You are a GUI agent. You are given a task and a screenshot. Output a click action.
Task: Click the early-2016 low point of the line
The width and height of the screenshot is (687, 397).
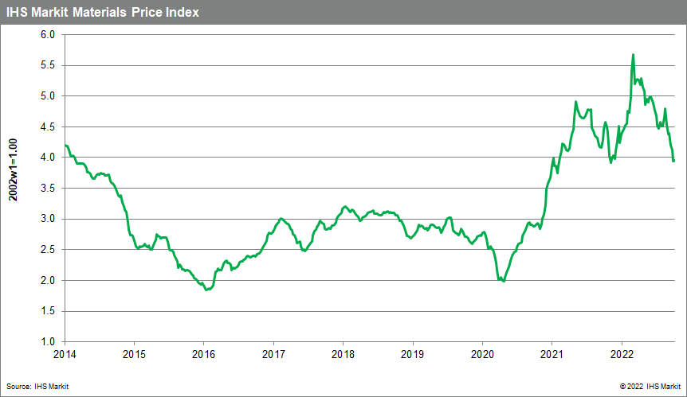coord(206,290)
